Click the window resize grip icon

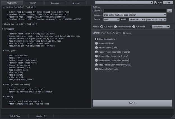click(x=172, y=116)
